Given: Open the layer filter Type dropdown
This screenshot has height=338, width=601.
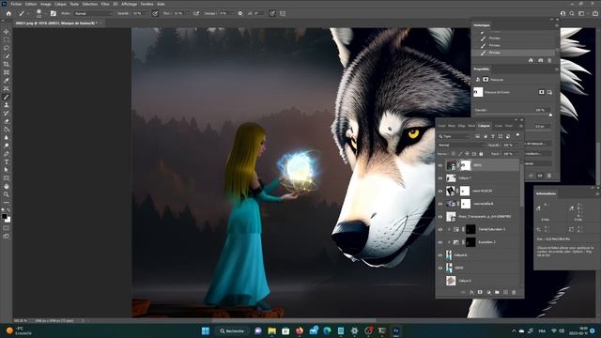Looking at the screenshot, I should (x=454, y=136).
